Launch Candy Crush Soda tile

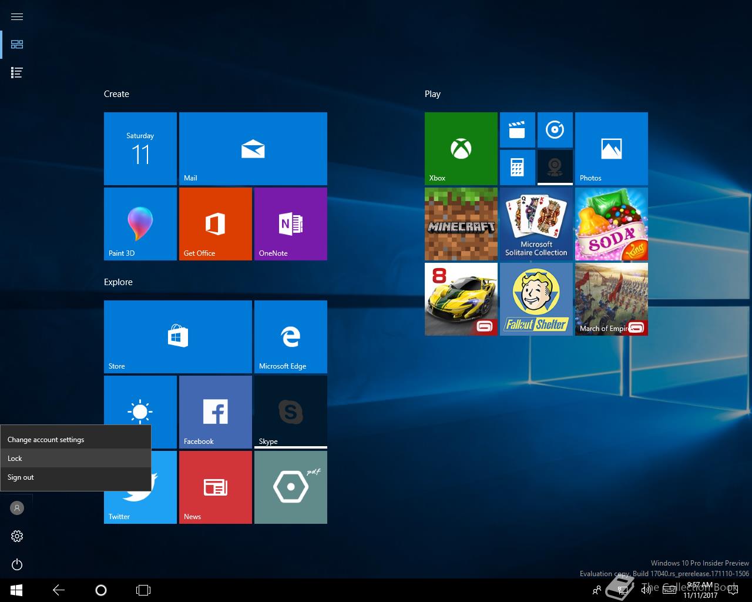pos(612,224)
